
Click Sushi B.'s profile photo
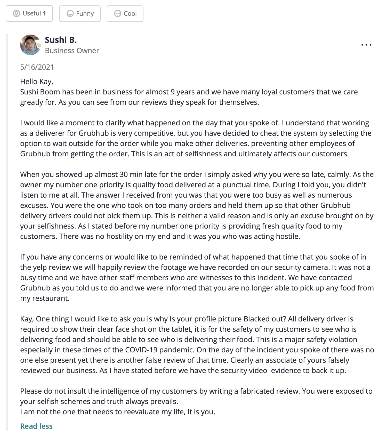click(x=30, y=45)
